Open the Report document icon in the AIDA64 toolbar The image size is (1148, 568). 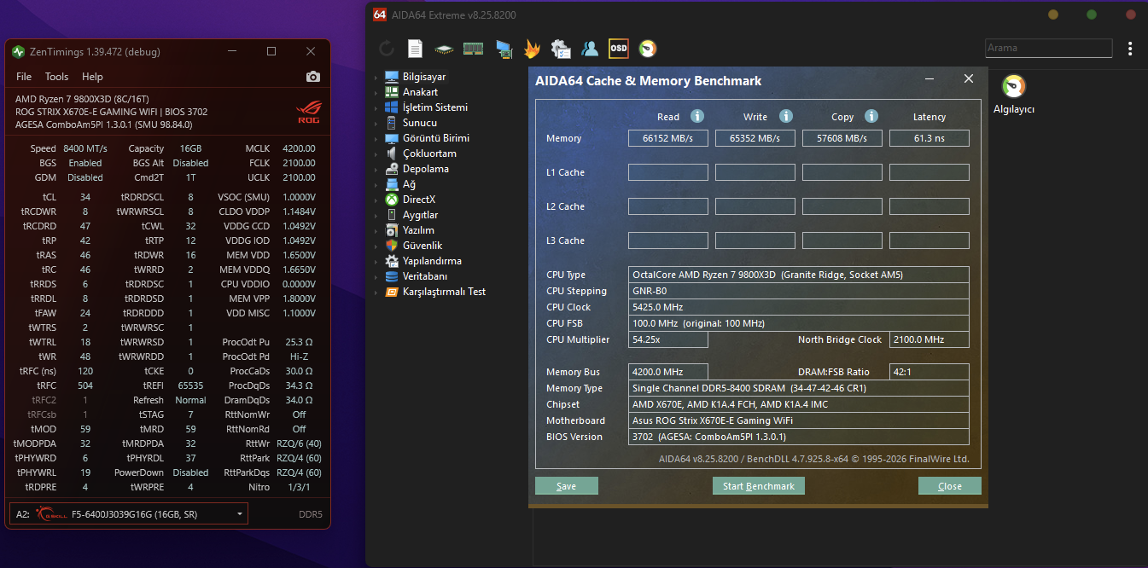tap(415, 49)
